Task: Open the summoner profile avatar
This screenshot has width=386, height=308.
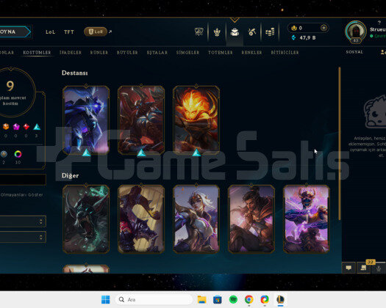Action: coord(355,32)
